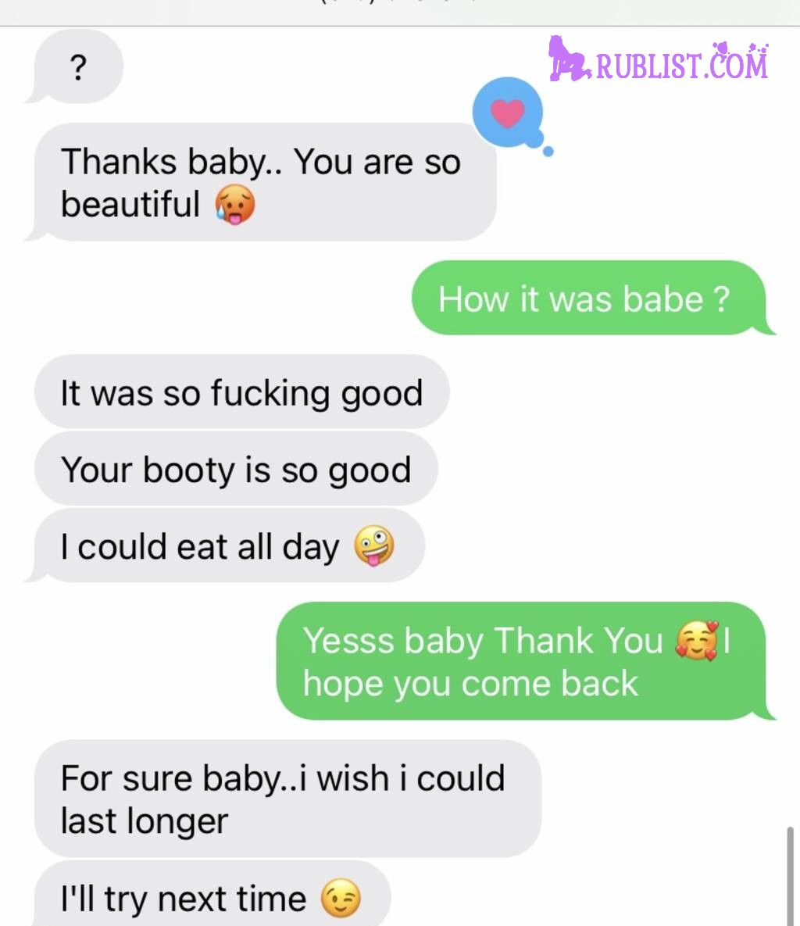
Task: Click the 'i wish i could last longer' message
Action: click(287, 799)
